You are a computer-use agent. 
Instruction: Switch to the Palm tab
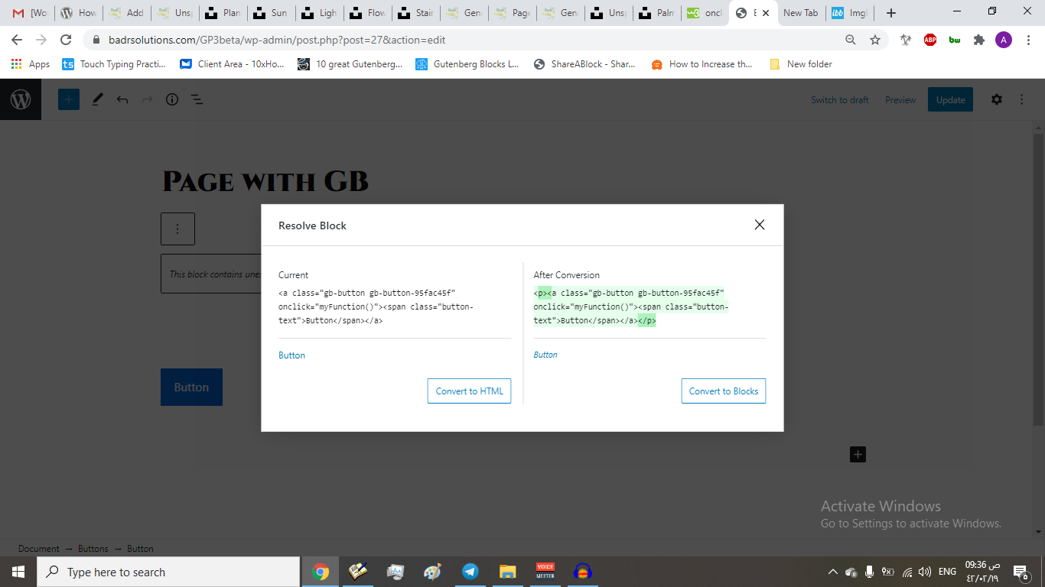pyautogui.click(x=657, y=13)
